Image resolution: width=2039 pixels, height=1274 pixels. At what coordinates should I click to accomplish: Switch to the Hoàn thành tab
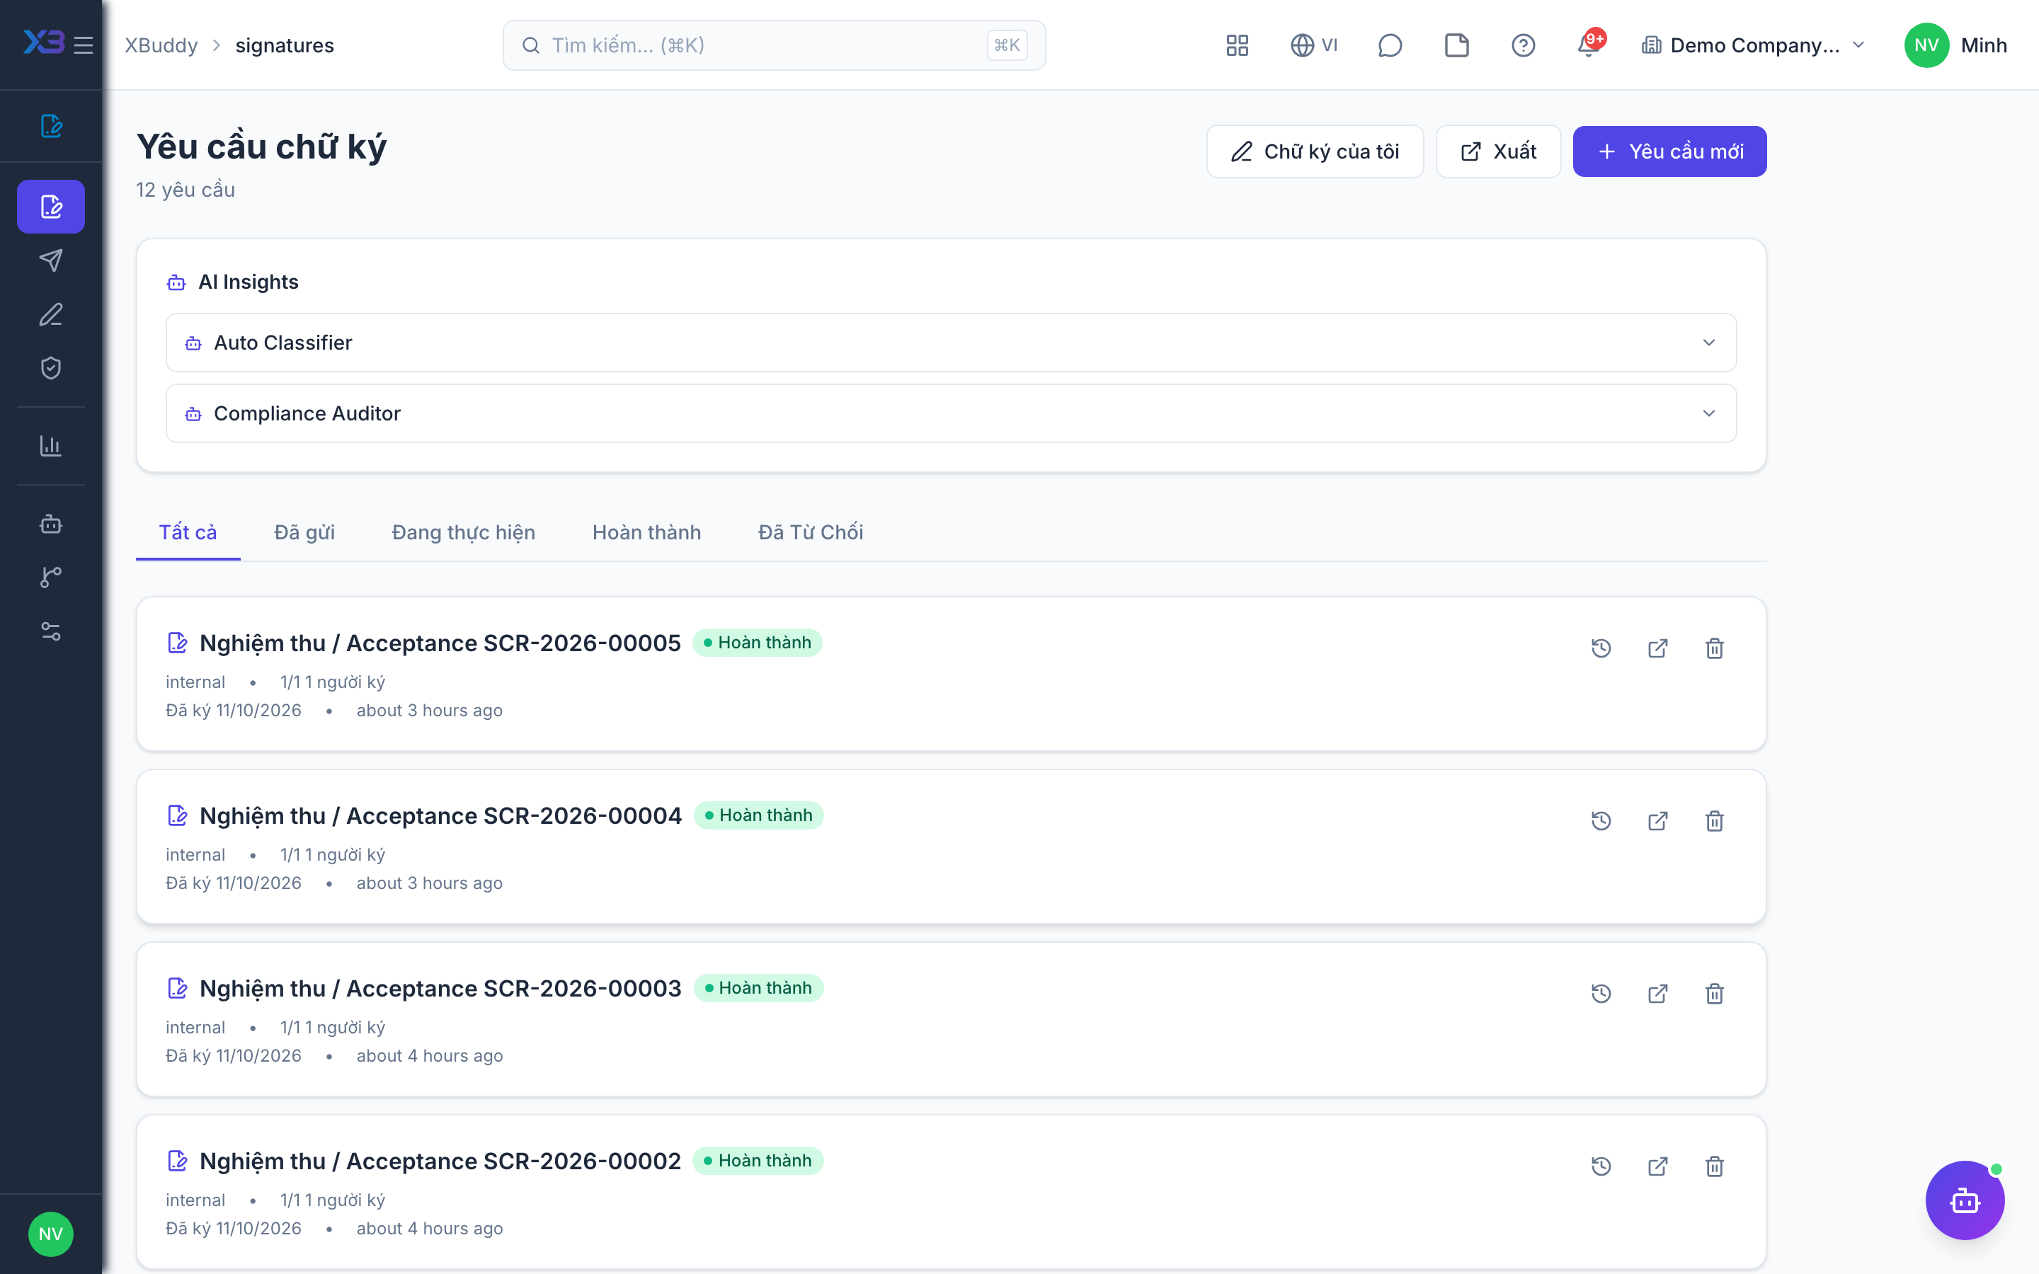[x=646, y=532]
